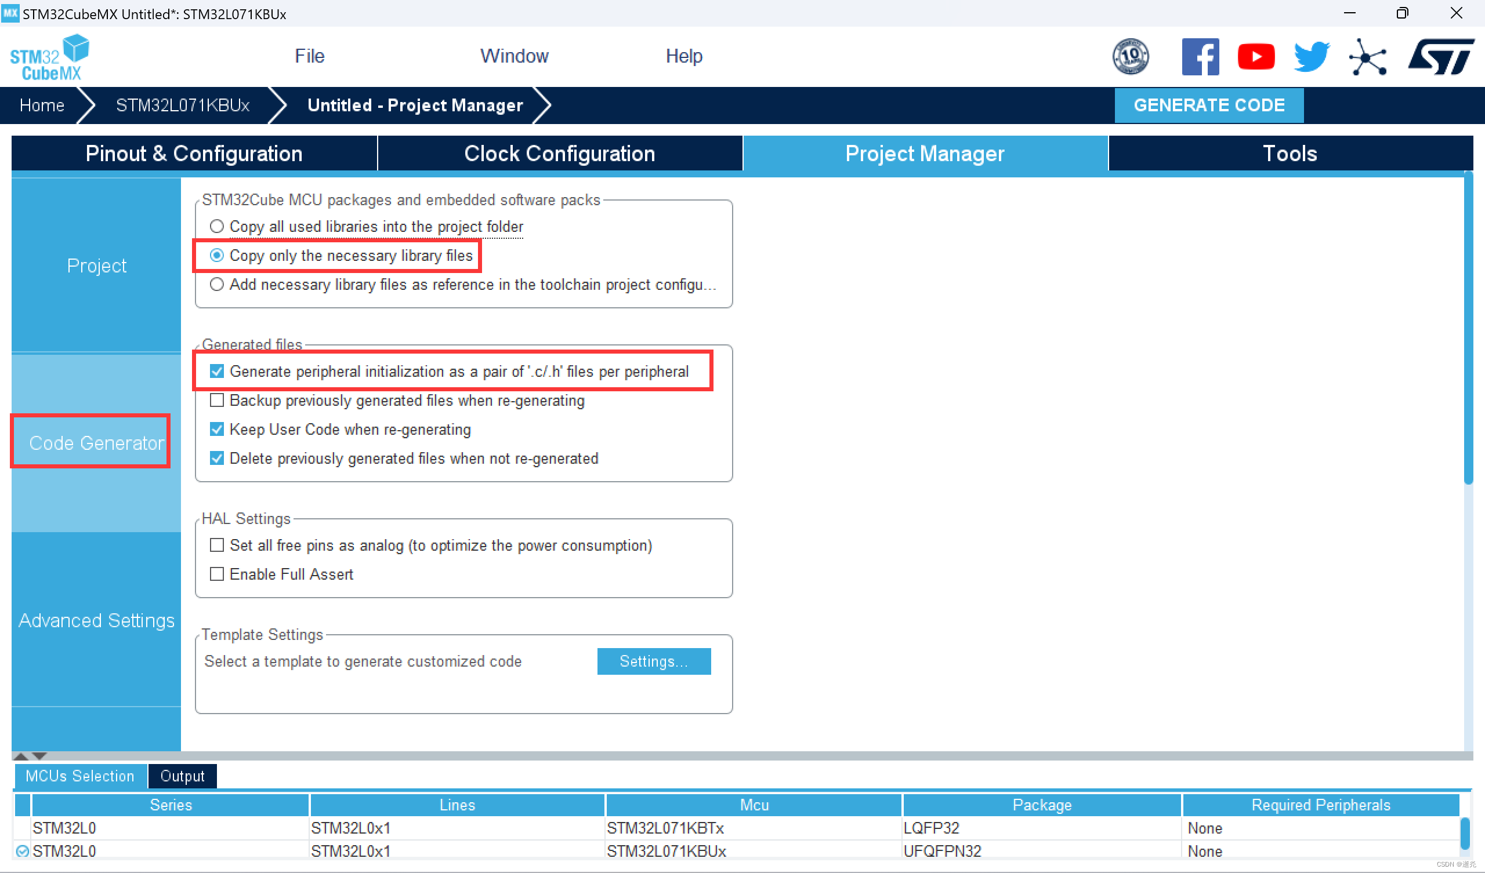Switch to Project Manager tab
Image resolution: width=1485 pixels, height=873 pixels.
[925, 153]
